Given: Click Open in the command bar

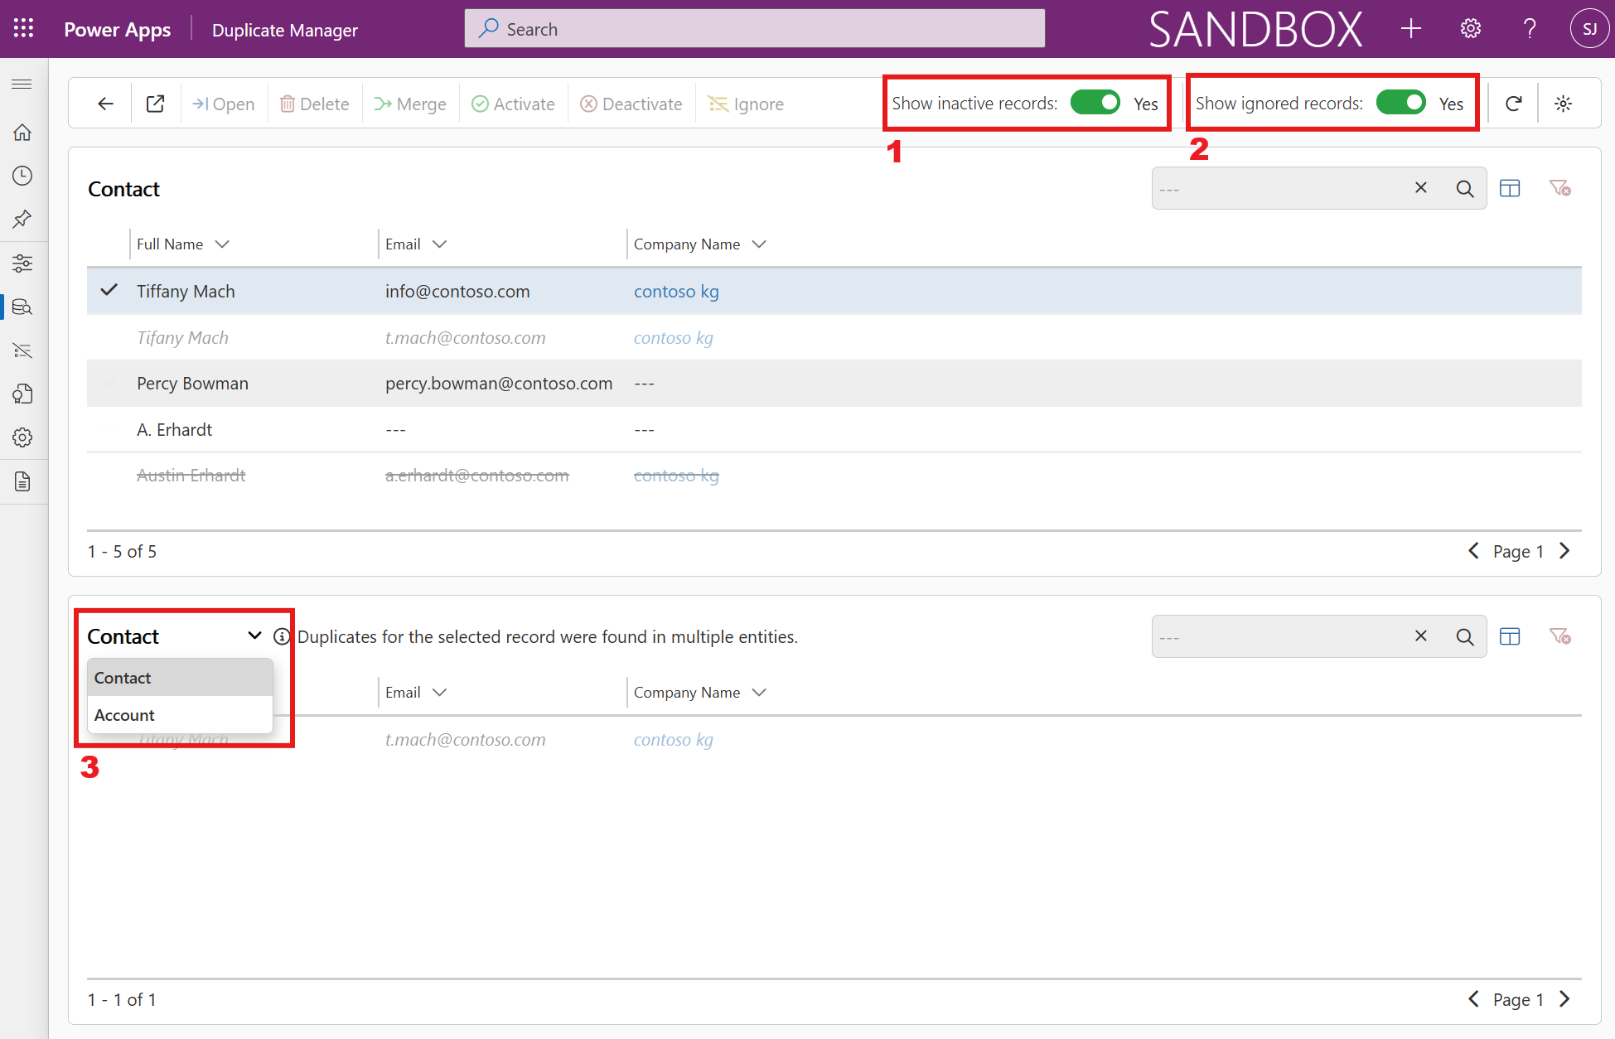Looking at the screenshot, I should [x=224, y=104].
